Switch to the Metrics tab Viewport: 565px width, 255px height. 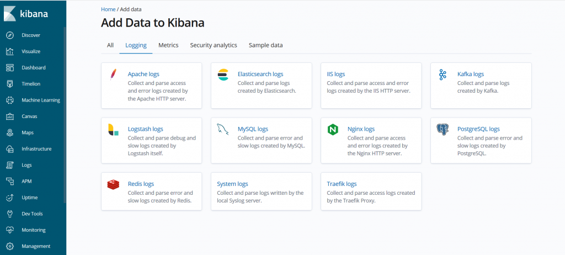(x=168, y=45)
